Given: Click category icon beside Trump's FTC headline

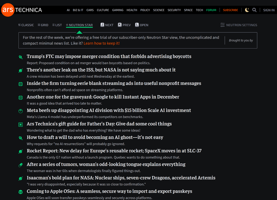Looking at the screenshot, I should point(21,57).
